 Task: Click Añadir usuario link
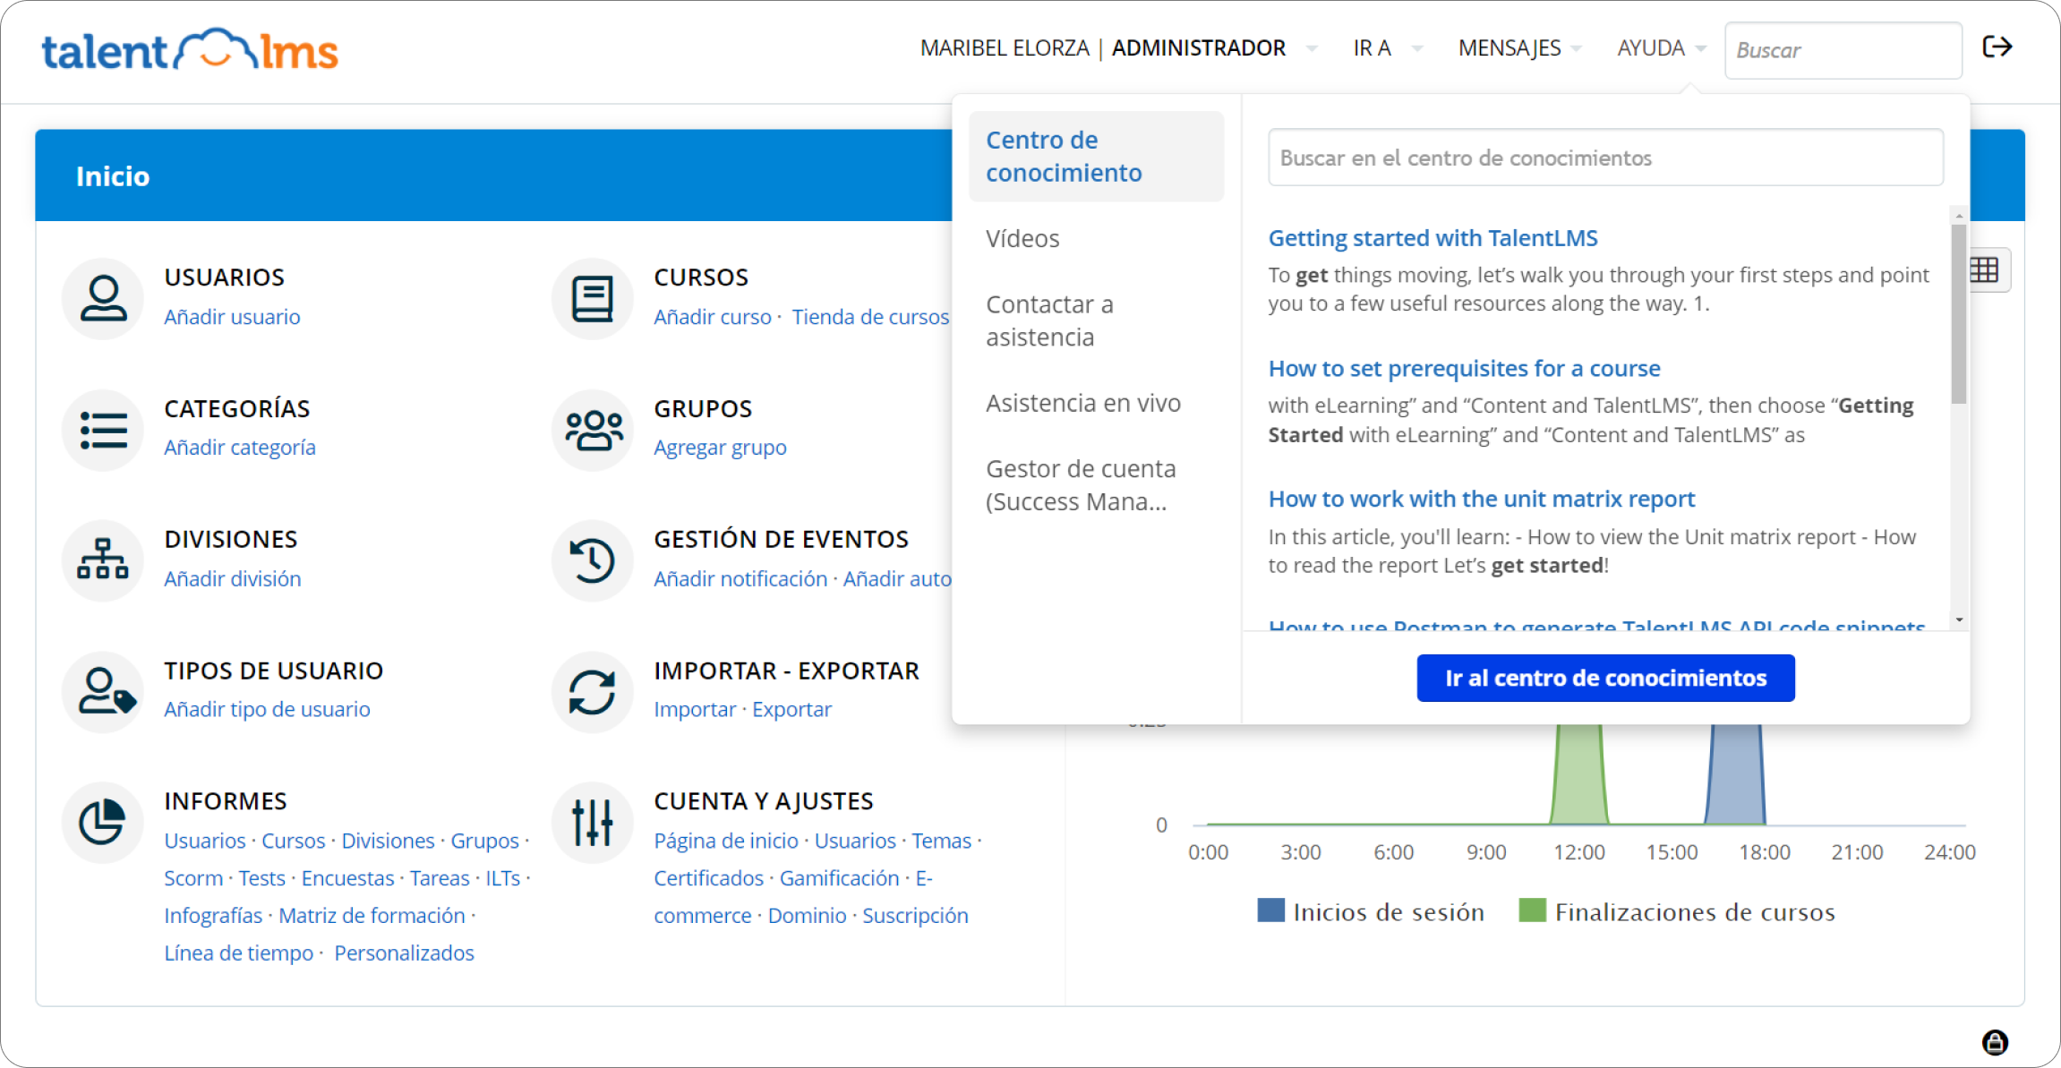(x=232, y=317)
